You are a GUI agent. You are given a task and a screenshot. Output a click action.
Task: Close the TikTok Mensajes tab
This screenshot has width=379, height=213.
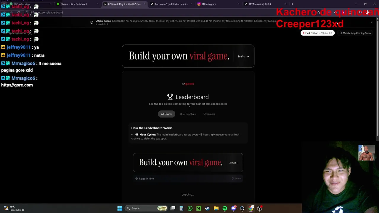(285, 4)
